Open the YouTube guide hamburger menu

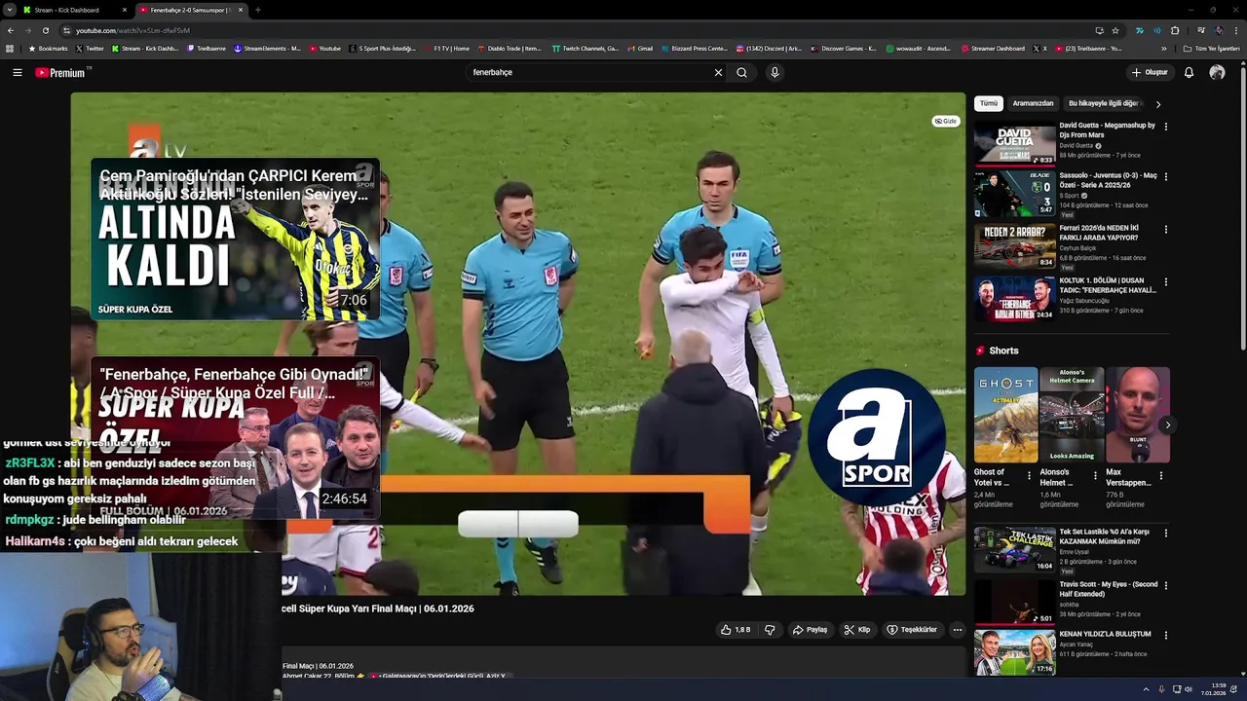(17, 72)
